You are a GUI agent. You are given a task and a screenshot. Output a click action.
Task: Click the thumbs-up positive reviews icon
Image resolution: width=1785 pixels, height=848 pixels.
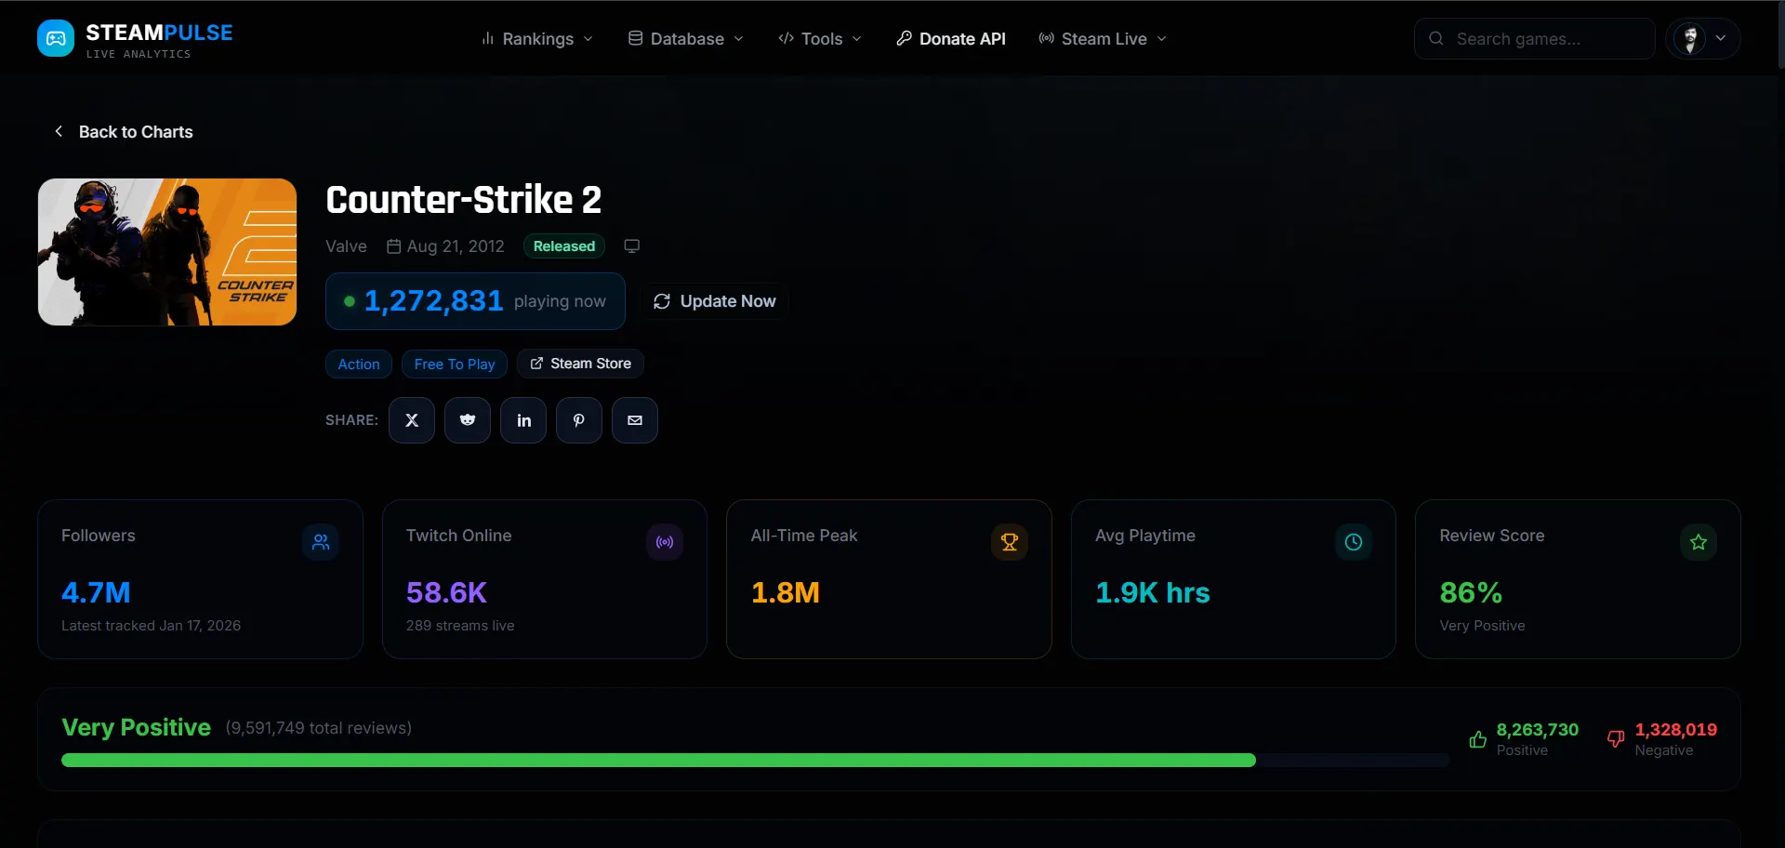tap(1478, 739)
